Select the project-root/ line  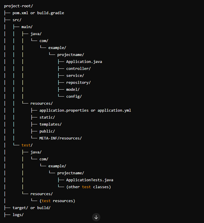[x=19, y=6]
